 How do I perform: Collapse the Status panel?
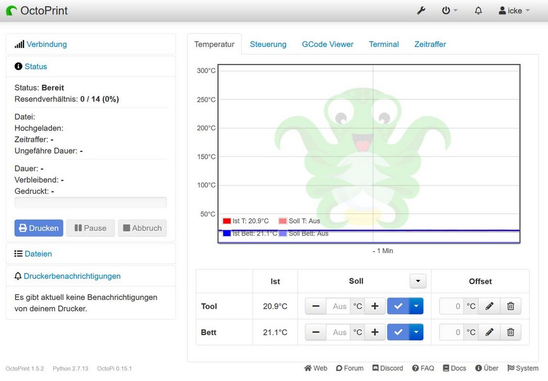(35, 66)
